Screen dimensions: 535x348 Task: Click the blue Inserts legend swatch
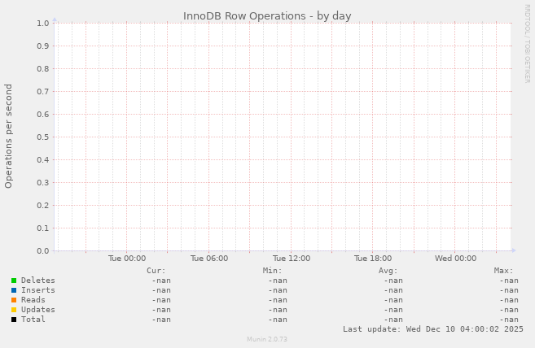pos(14,290)
